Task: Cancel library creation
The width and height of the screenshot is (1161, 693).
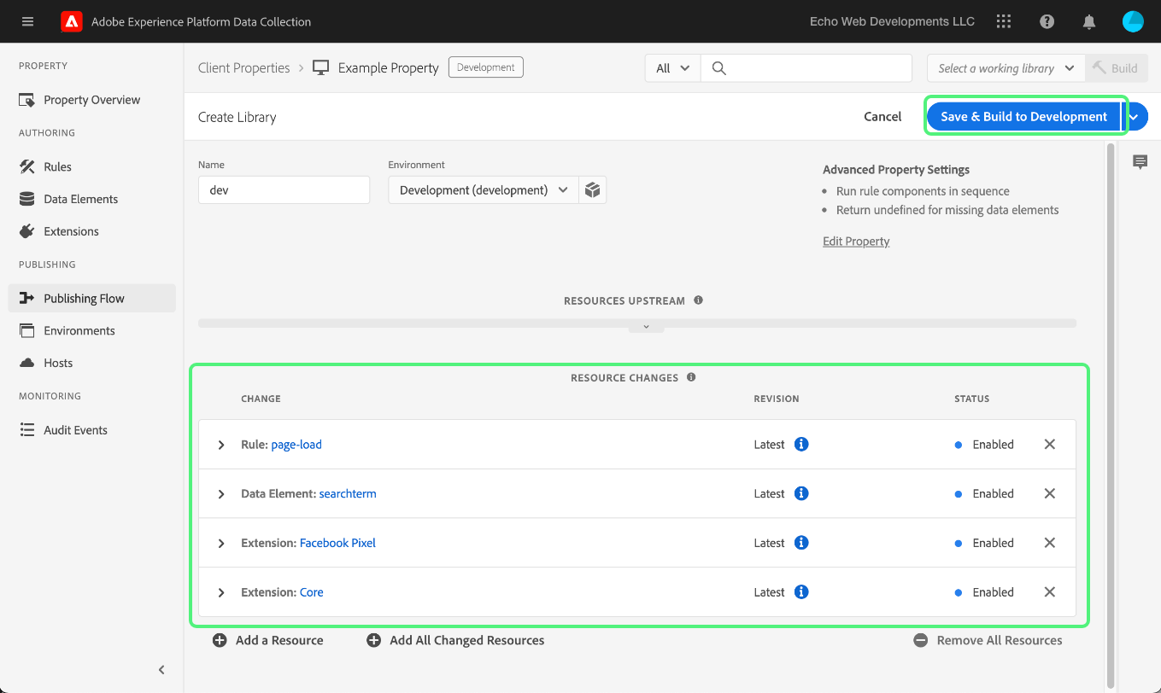Action: [x=882, y=117]
